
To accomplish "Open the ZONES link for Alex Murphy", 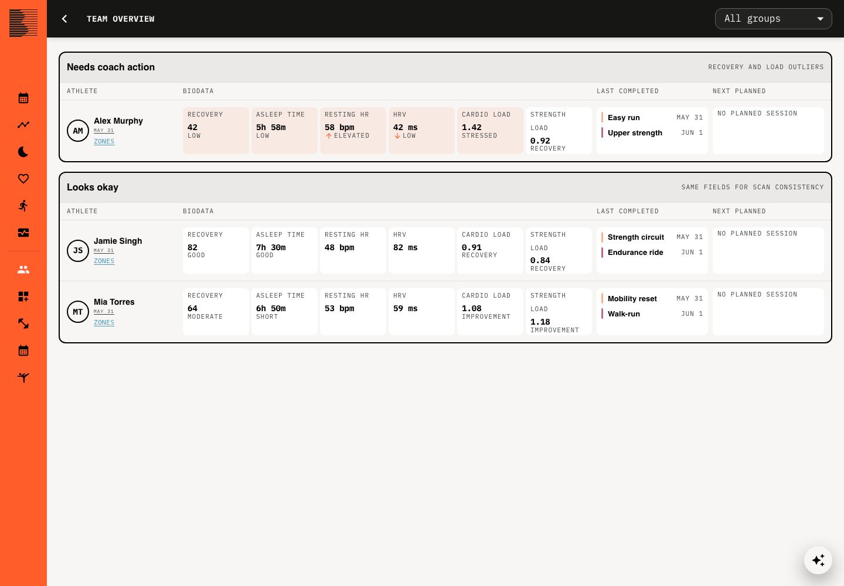I will pos(104,141).
